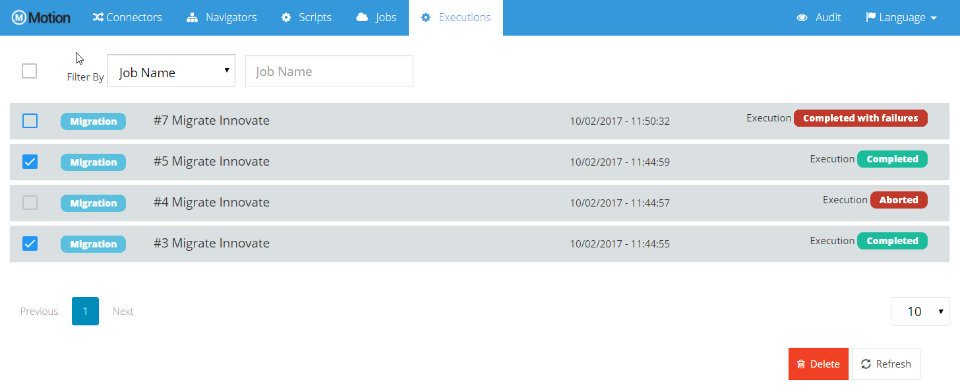Click the Completed with failures status badge
The image size is (960, 392).
click(860, 118)
